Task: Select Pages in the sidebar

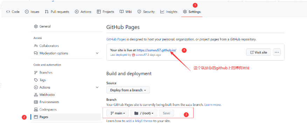Action: click(67, 117)
